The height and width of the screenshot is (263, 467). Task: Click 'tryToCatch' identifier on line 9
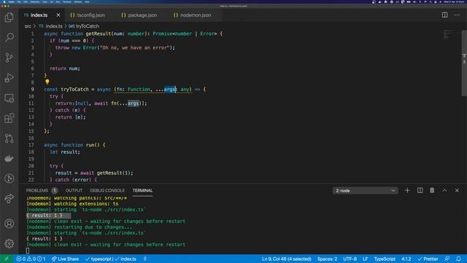pyautogui.click(x=74, y=89)
